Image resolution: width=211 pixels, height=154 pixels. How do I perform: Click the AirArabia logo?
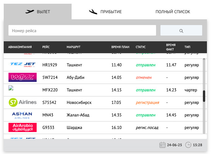pyautogui.click(x=22, y=127)
